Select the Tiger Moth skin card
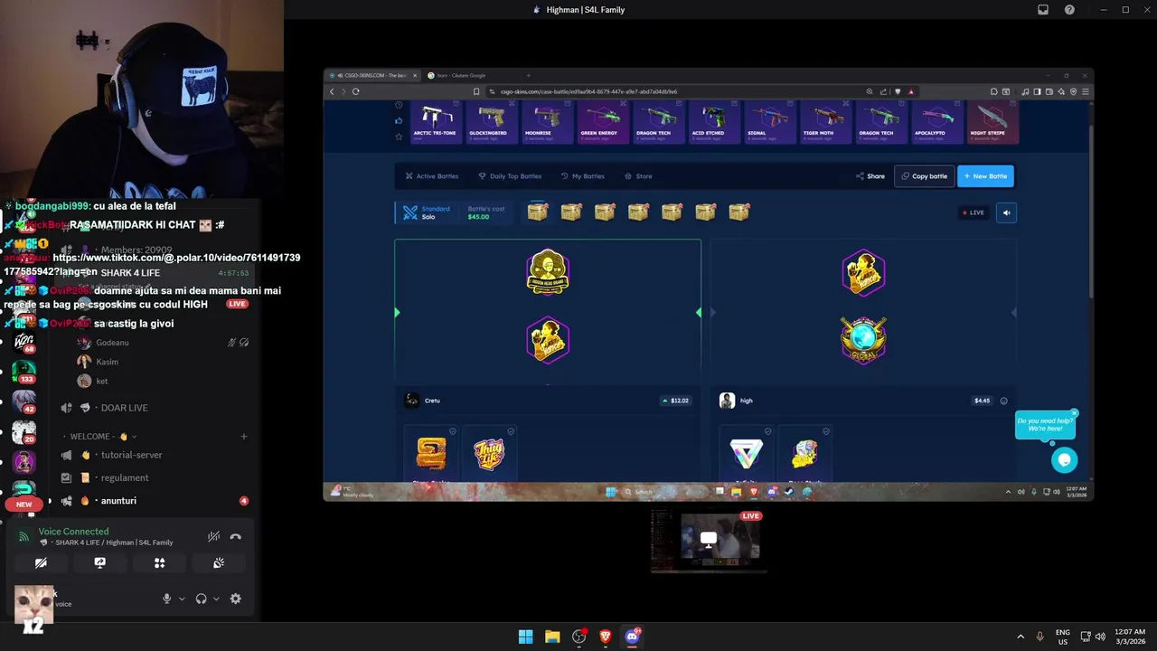The image size is (1157, 651). [825, 122]
